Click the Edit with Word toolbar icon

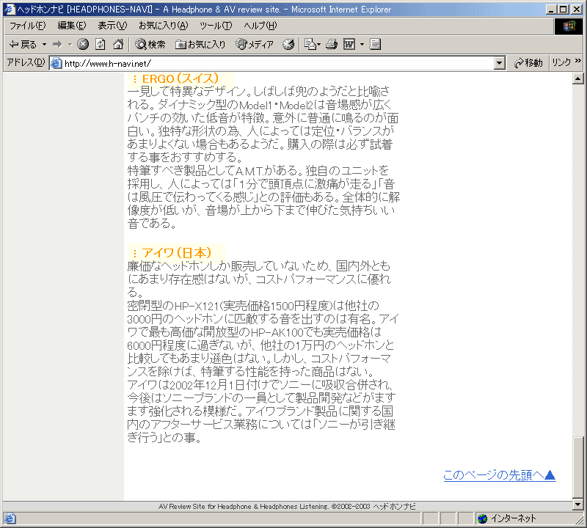[x=349, y=45]
